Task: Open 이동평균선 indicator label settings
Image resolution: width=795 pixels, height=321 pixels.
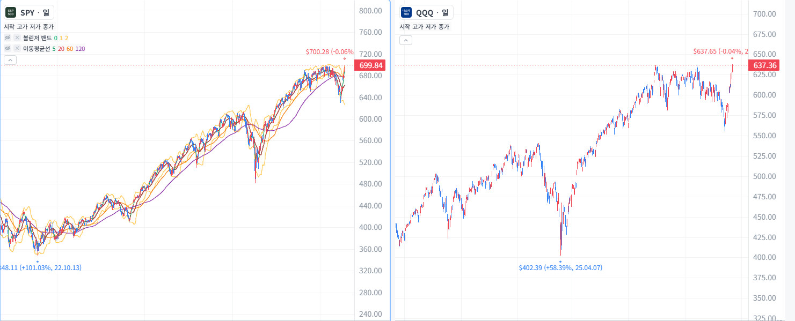Action: pos(37,49)
